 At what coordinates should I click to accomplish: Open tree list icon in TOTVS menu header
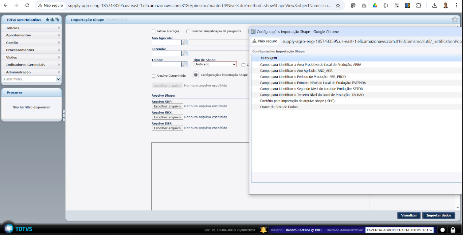[57, 20]
